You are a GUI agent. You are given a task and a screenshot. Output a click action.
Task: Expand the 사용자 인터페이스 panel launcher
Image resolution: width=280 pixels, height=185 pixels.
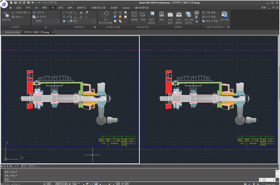click(228, 27)
